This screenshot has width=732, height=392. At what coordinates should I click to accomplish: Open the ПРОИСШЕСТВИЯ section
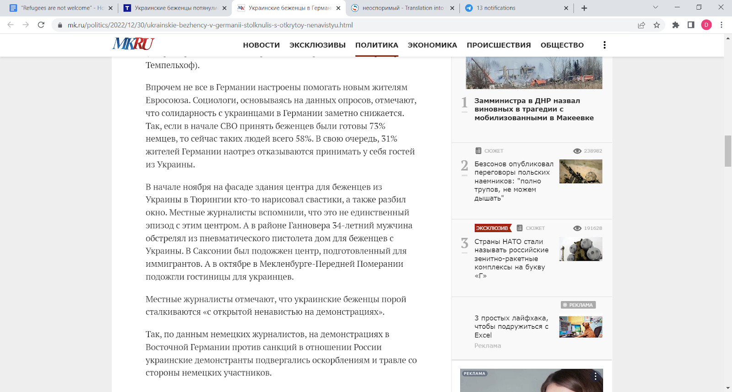pyautogui.click(x=499, y=45)
